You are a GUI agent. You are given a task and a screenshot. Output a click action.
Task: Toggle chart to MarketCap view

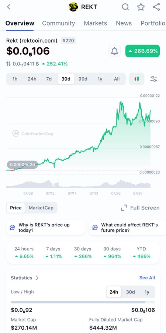[x=41, y=208]
